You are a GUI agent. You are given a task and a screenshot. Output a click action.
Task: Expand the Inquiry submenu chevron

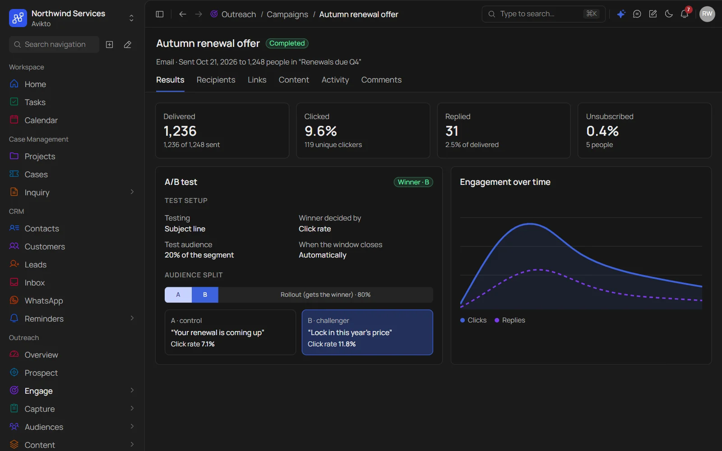(132, 192)
